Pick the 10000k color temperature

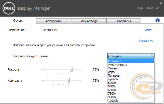(x=131, y=101)
